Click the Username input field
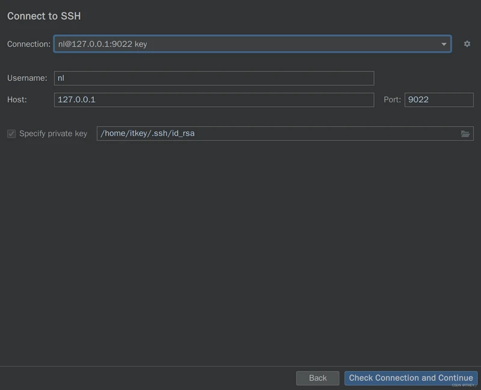 click(214, 78)
